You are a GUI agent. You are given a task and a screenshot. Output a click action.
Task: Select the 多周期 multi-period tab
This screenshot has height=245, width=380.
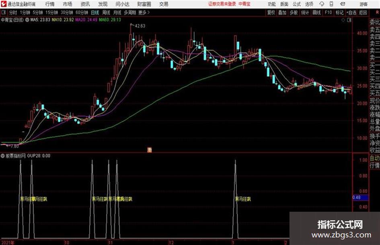[x=130, y=12]
